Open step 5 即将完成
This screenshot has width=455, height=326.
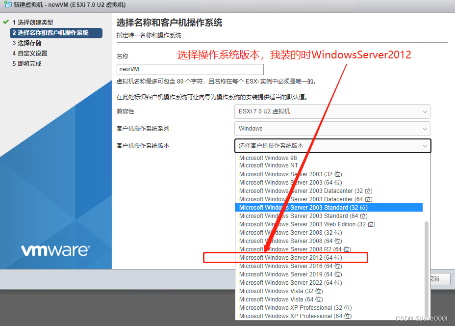tap(26, 64)
